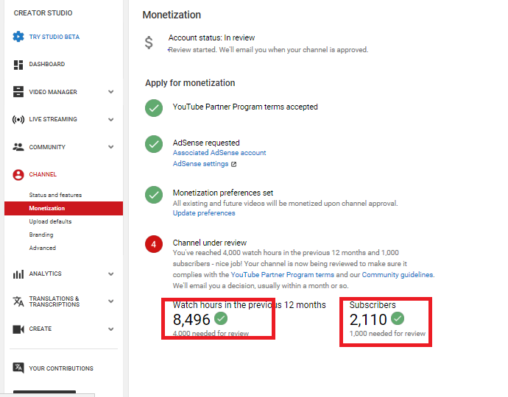The width and height of the screenshot is (508, 397).
Task: Expand the Community chevron
Action: 110,147
